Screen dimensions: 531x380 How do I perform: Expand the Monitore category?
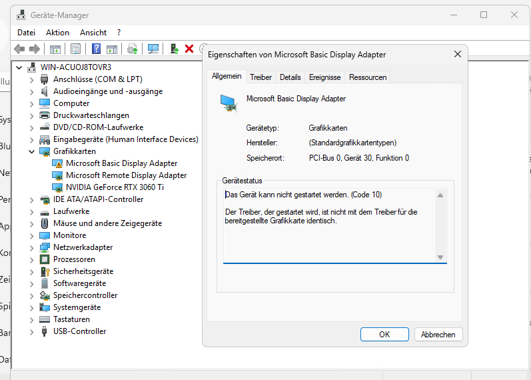(31, 236)
